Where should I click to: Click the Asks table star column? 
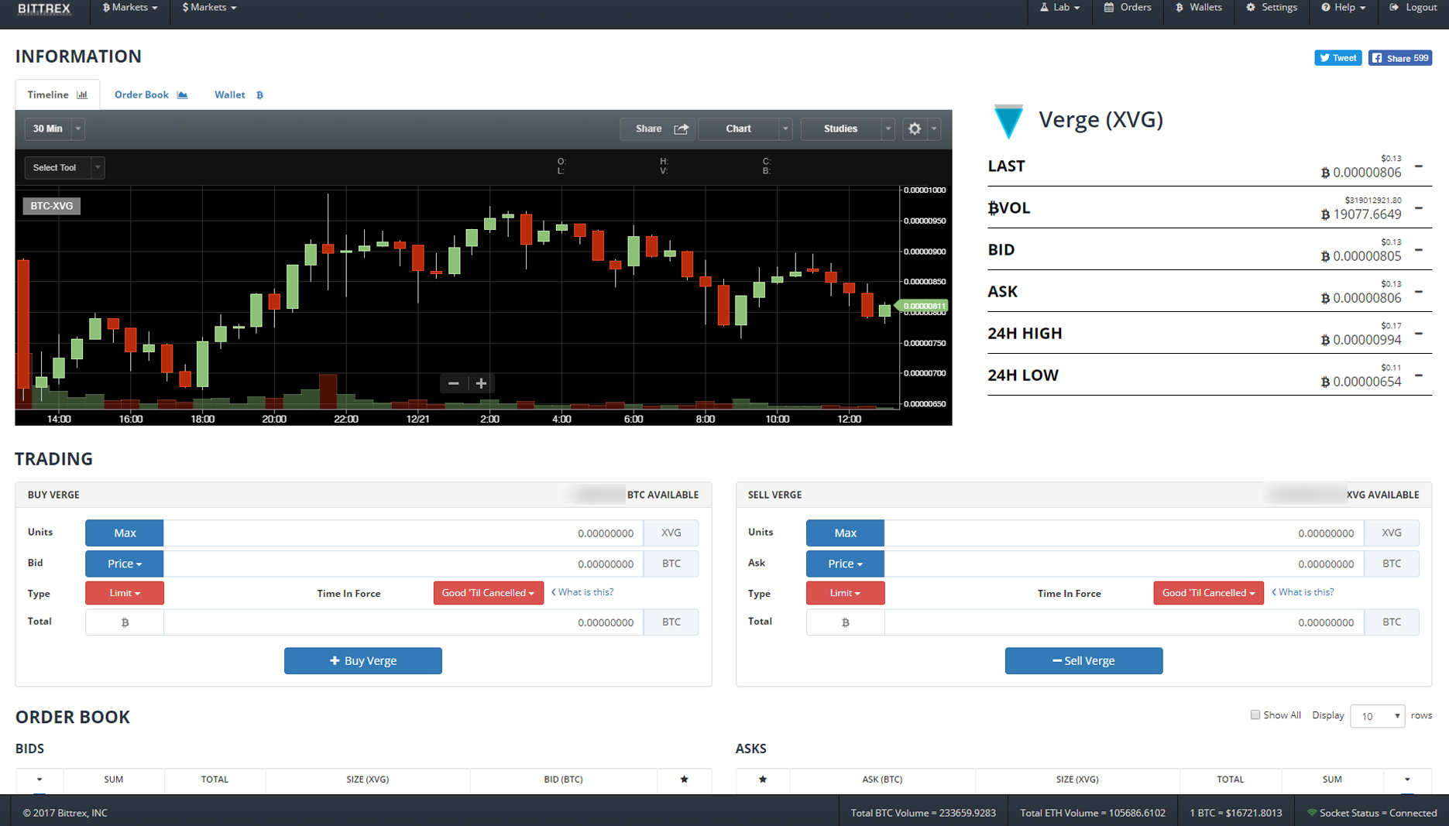coord(763,780)
